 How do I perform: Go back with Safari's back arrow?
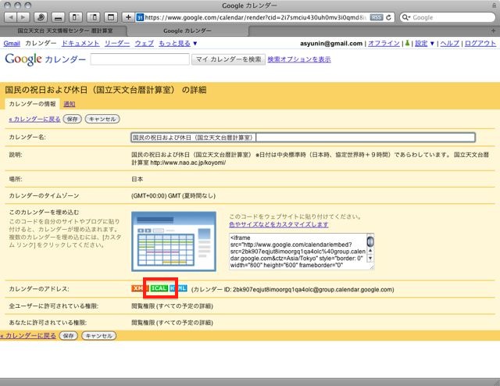click(x=11, y=17)
